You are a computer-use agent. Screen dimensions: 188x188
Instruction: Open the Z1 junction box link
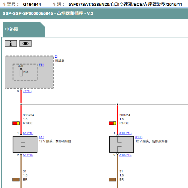pyautogui.click(x=57, y=57)
